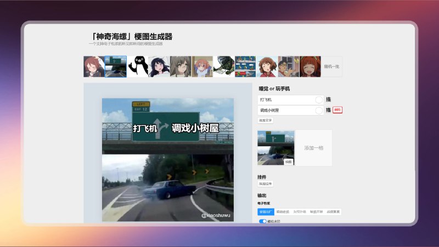Click the 抠图 cutout button on panel thumbnail

pos(289,162)
